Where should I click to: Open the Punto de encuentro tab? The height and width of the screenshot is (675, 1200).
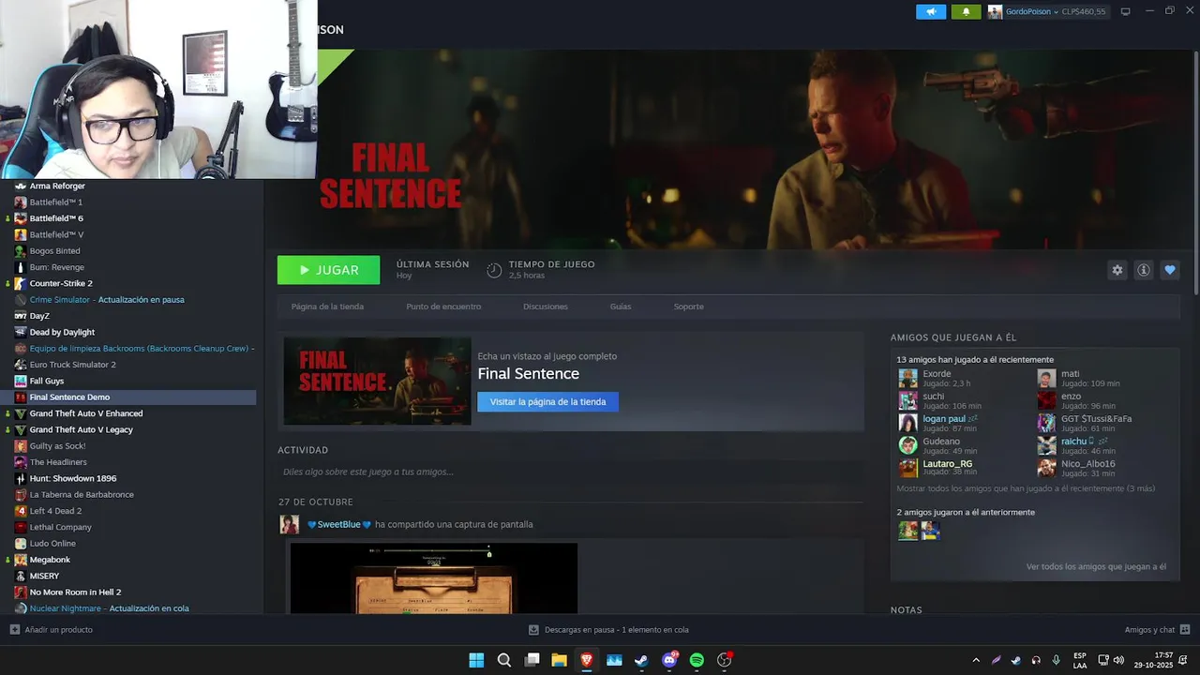click(x=443, y=307)
